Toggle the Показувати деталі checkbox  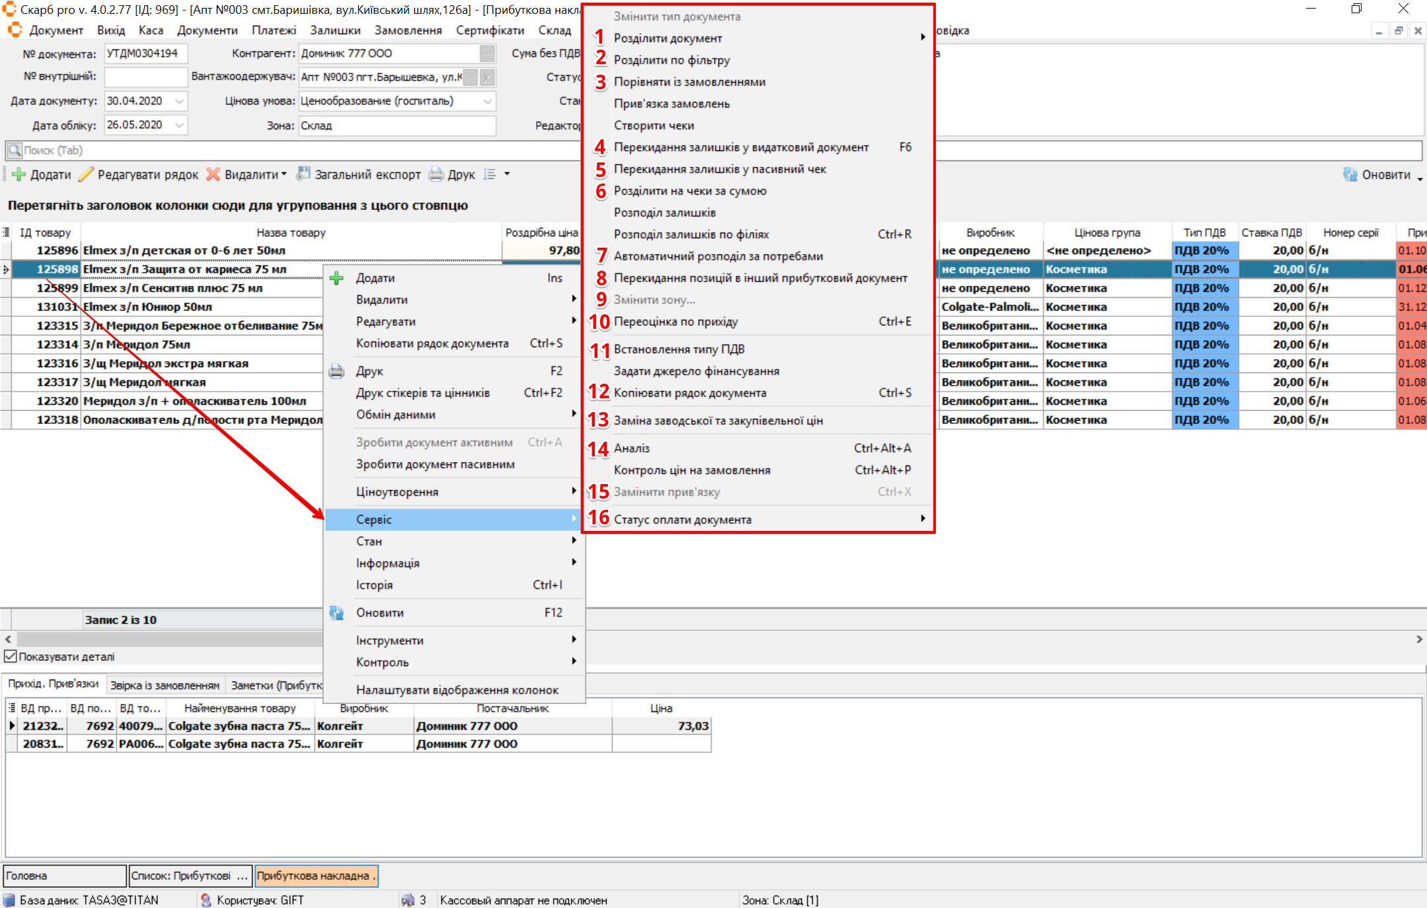tap(10, 656)
